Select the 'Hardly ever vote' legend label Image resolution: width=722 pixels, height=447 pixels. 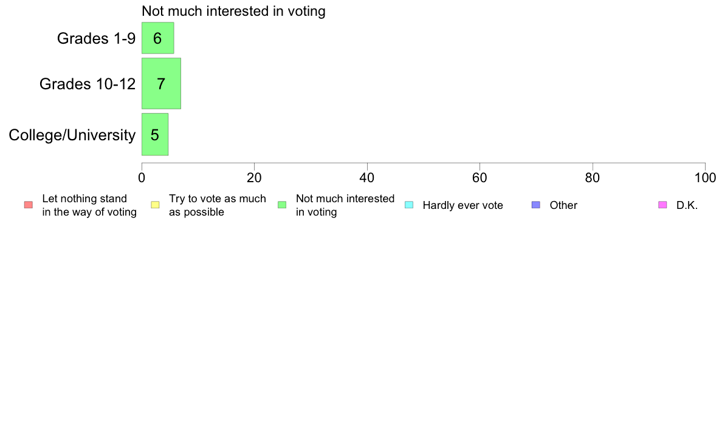(462, 205)
